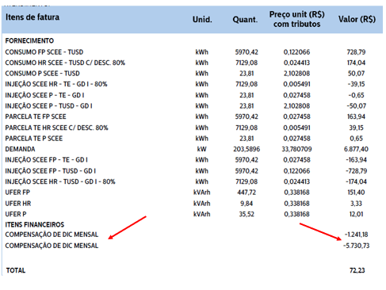386x290 pixels.
Task: Select row 'CONSUMO FP SCEE - TUSD'
Action: (x=44, y=52)
